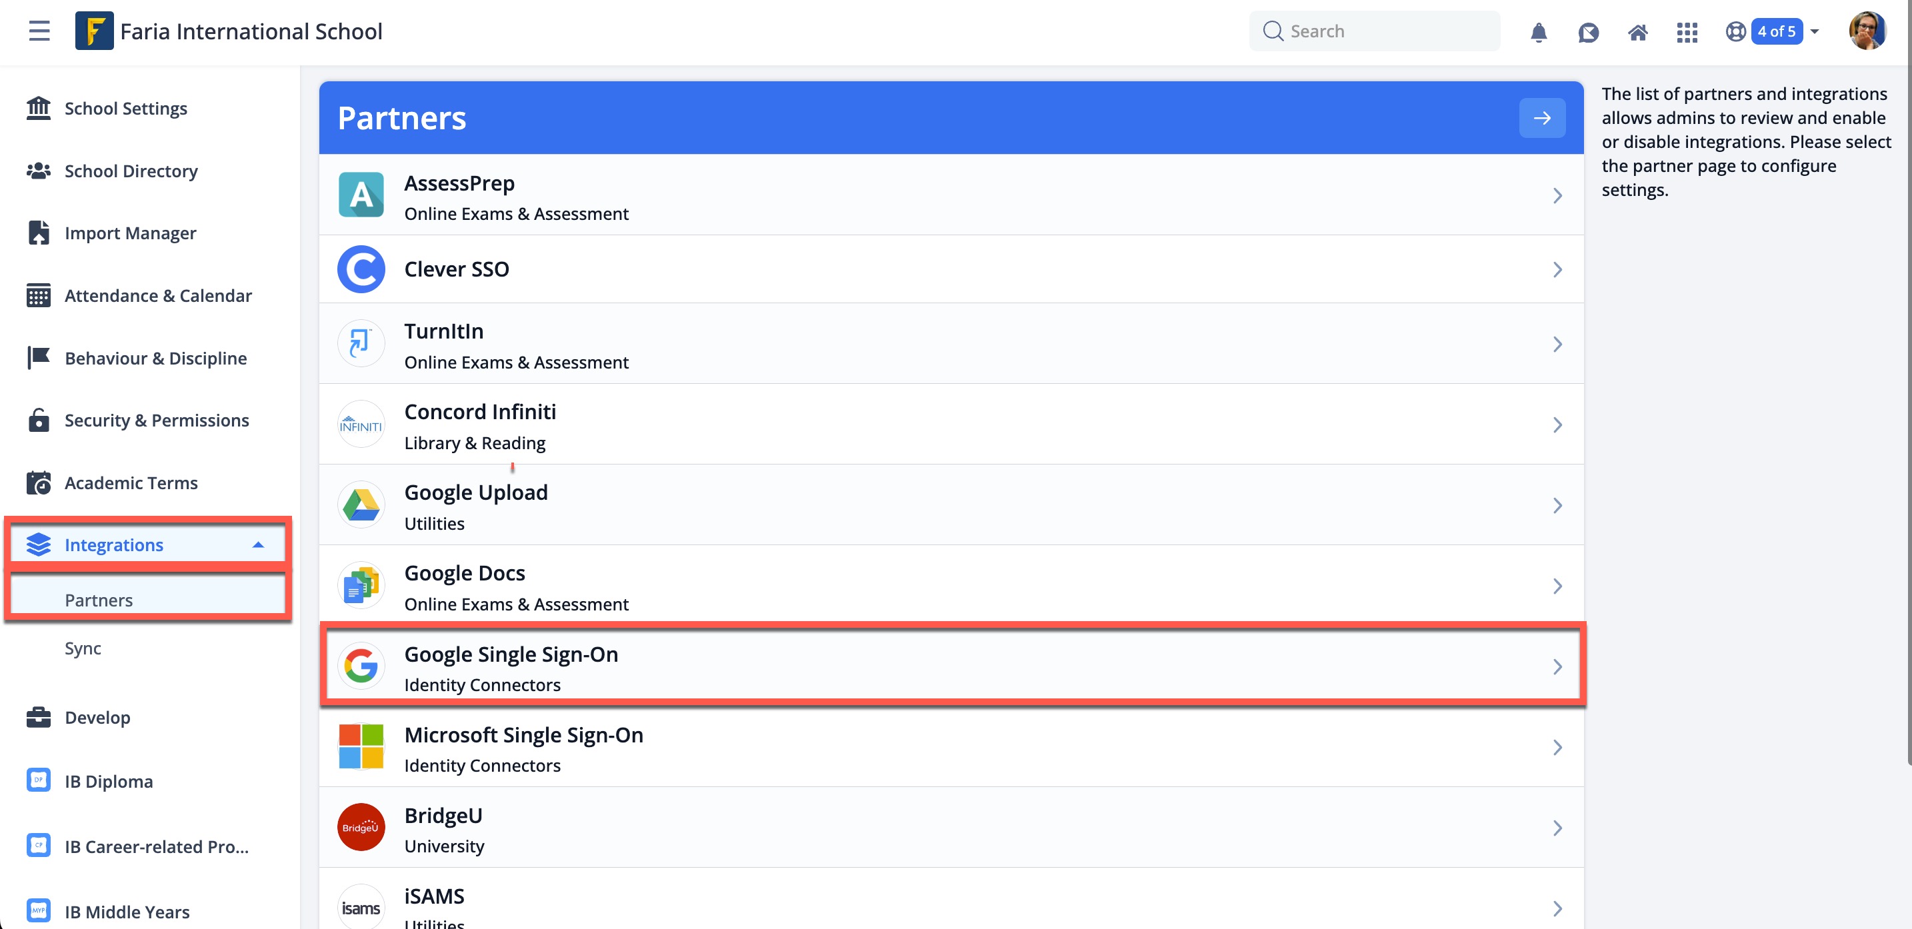Viewport: 1912px width, 929px height.
Task: Click the IB Career-related Programme icon
Action: point(39,846)
